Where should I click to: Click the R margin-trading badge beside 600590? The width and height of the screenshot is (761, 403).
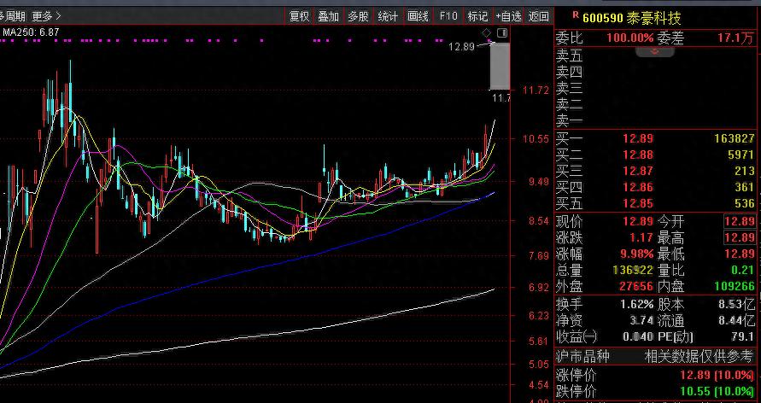[576, 15]
